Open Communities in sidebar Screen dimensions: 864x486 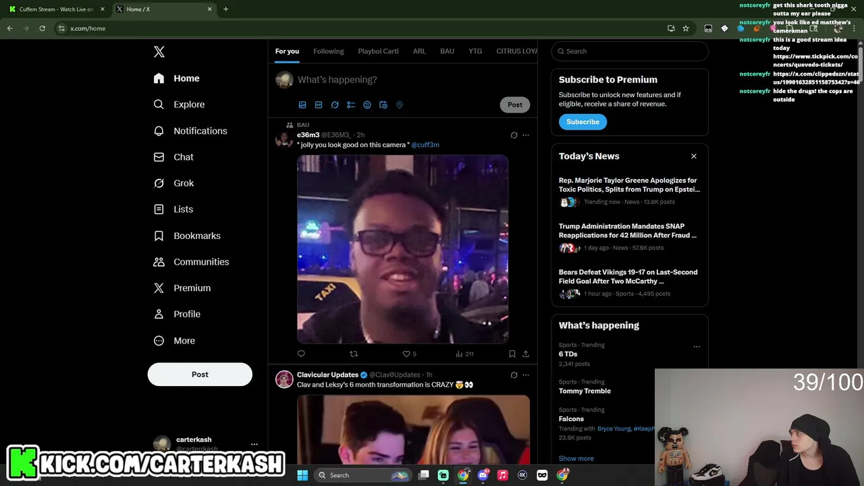(191, 262)
